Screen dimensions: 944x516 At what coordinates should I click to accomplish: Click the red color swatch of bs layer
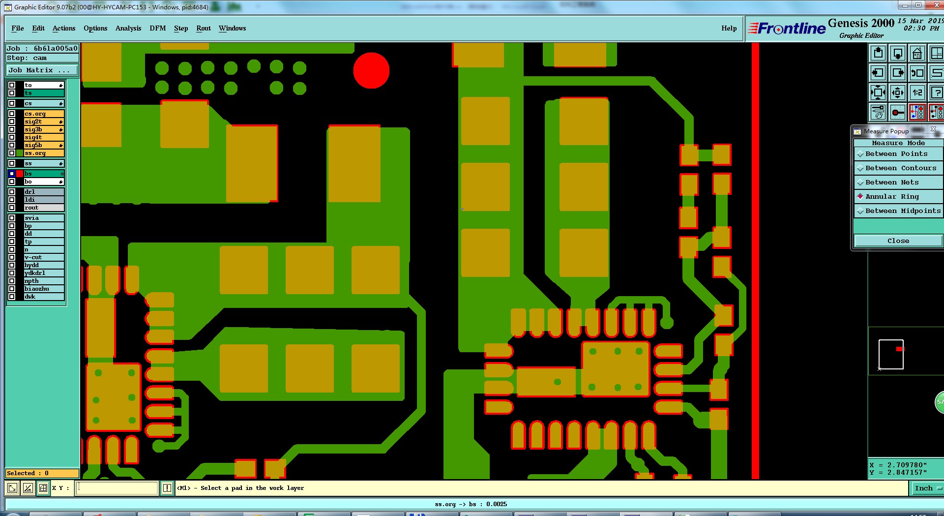point(20,174)
